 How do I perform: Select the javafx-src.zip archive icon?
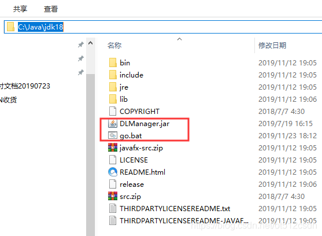click(113, 147)
